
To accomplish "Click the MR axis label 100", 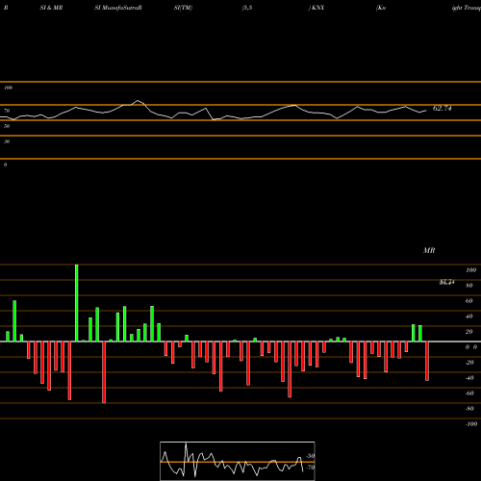I will pos(470,270).
